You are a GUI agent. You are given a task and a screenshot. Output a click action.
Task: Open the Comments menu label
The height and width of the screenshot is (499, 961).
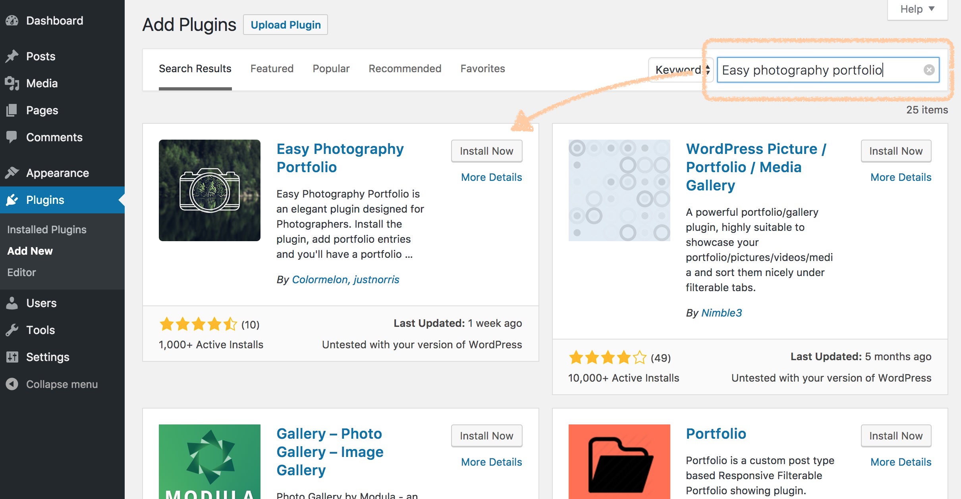54,137
